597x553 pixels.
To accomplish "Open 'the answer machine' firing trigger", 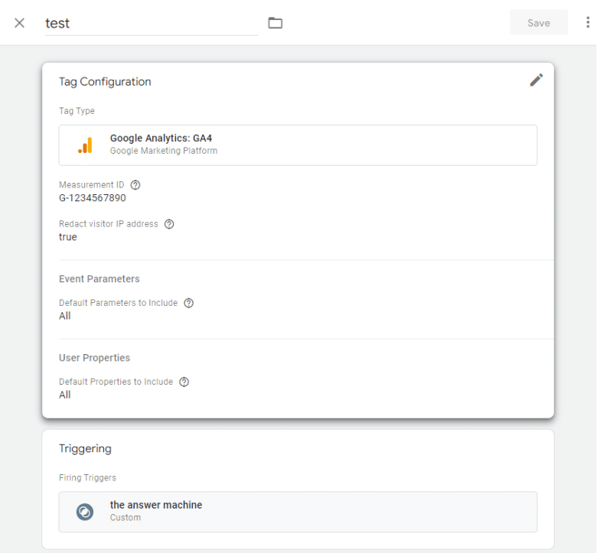I will point(298,512).
